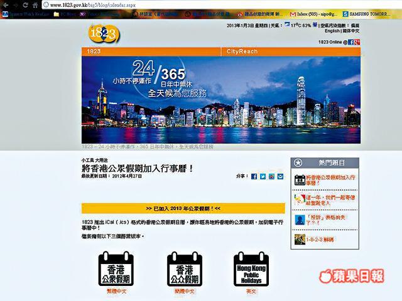This screenshot has height=301, width=402.
Task: Click the calendar icon in 熱門題目 sidebar
Action: click(x=300, y=180)
